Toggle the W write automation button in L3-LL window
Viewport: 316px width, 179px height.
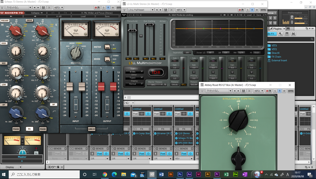coord(257,10)
